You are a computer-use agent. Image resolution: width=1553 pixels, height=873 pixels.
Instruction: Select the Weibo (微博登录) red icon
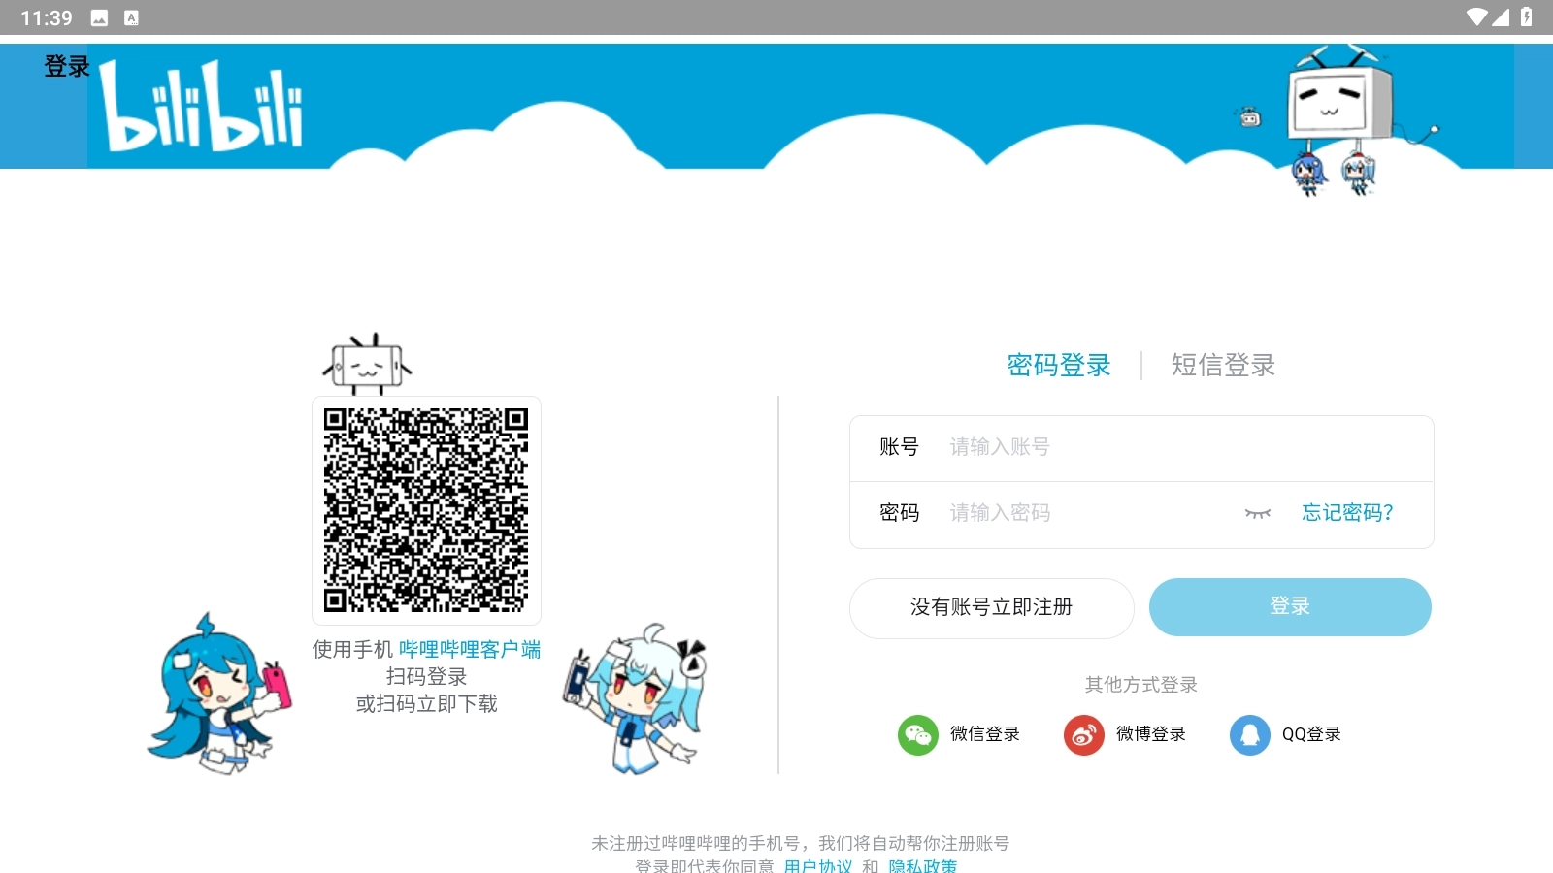[x=1082, y=735]
